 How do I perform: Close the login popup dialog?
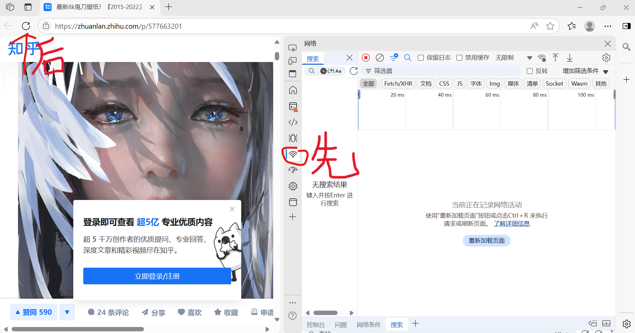[x=232, y=209]
